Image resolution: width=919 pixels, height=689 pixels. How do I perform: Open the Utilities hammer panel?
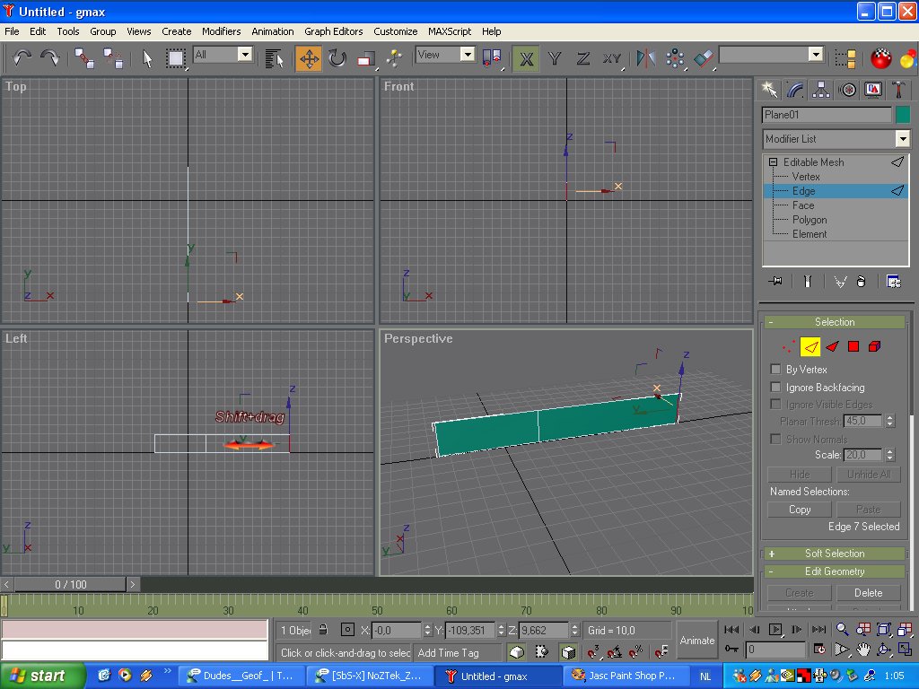click(899, 90)
